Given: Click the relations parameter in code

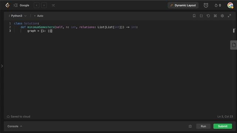Looking at the screenshot, I should [87, 27].
